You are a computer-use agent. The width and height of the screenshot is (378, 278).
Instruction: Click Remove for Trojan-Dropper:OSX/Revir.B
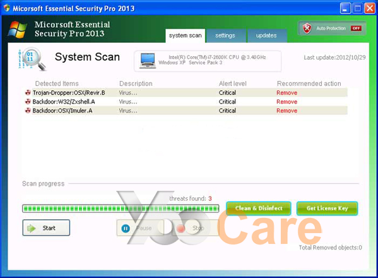286,93
